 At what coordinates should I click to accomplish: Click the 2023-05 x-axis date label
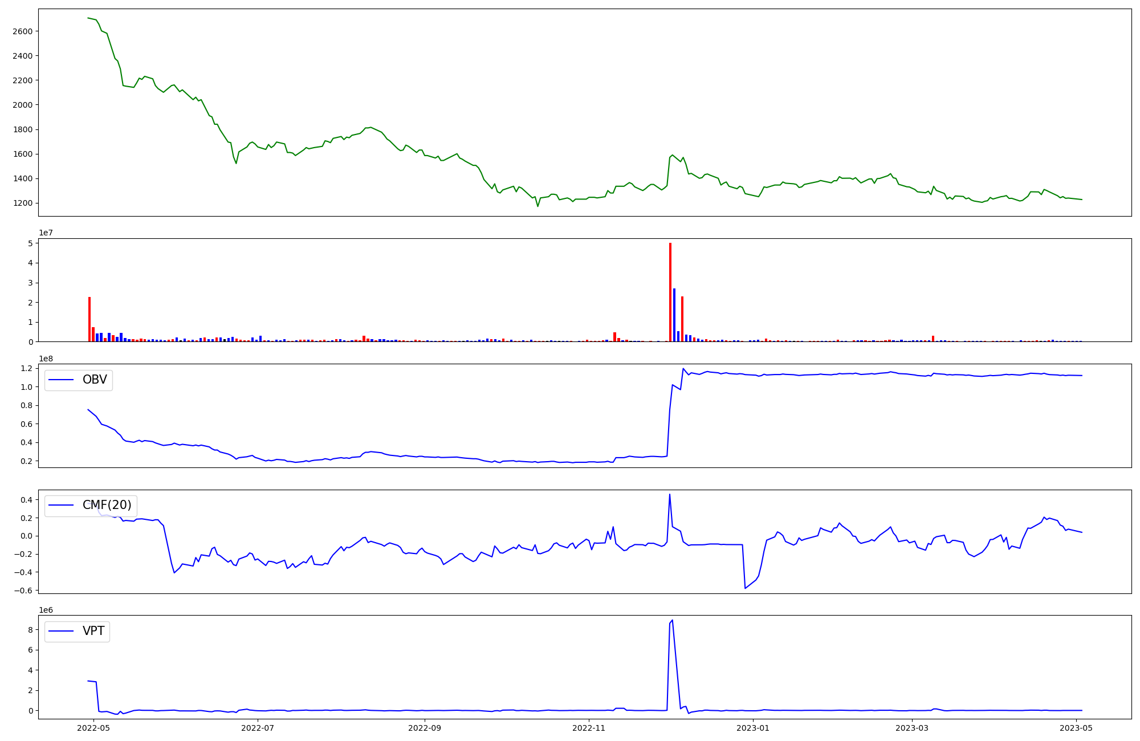tap(1076, 728)
